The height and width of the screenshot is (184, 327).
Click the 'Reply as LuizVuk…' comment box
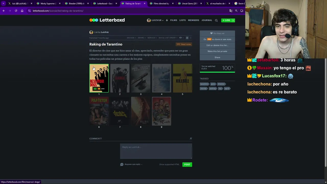156,151
